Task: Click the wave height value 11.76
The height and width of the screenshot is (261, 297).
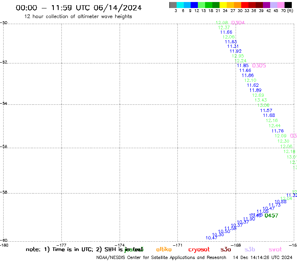Action: 277,131
